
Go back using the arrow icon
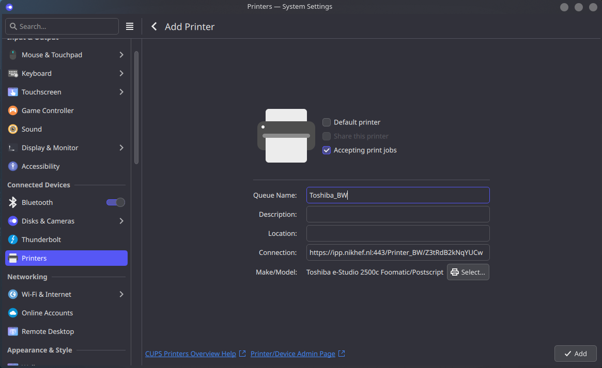point(154,26)
